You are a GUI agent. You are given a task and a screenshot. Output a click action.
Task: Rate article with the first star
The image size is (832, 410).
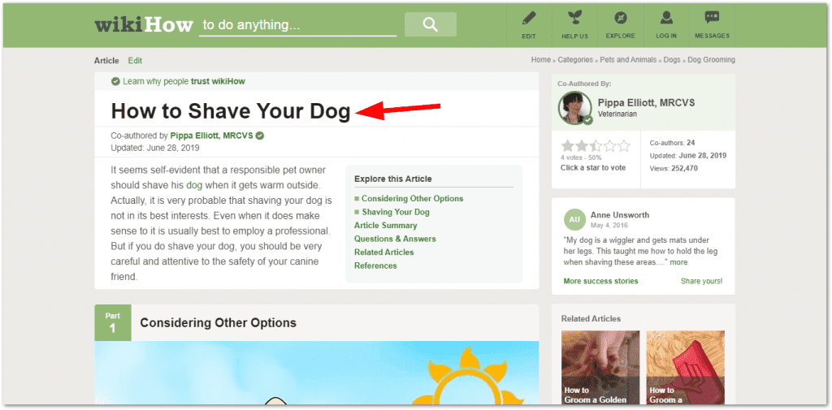point(568,146)
